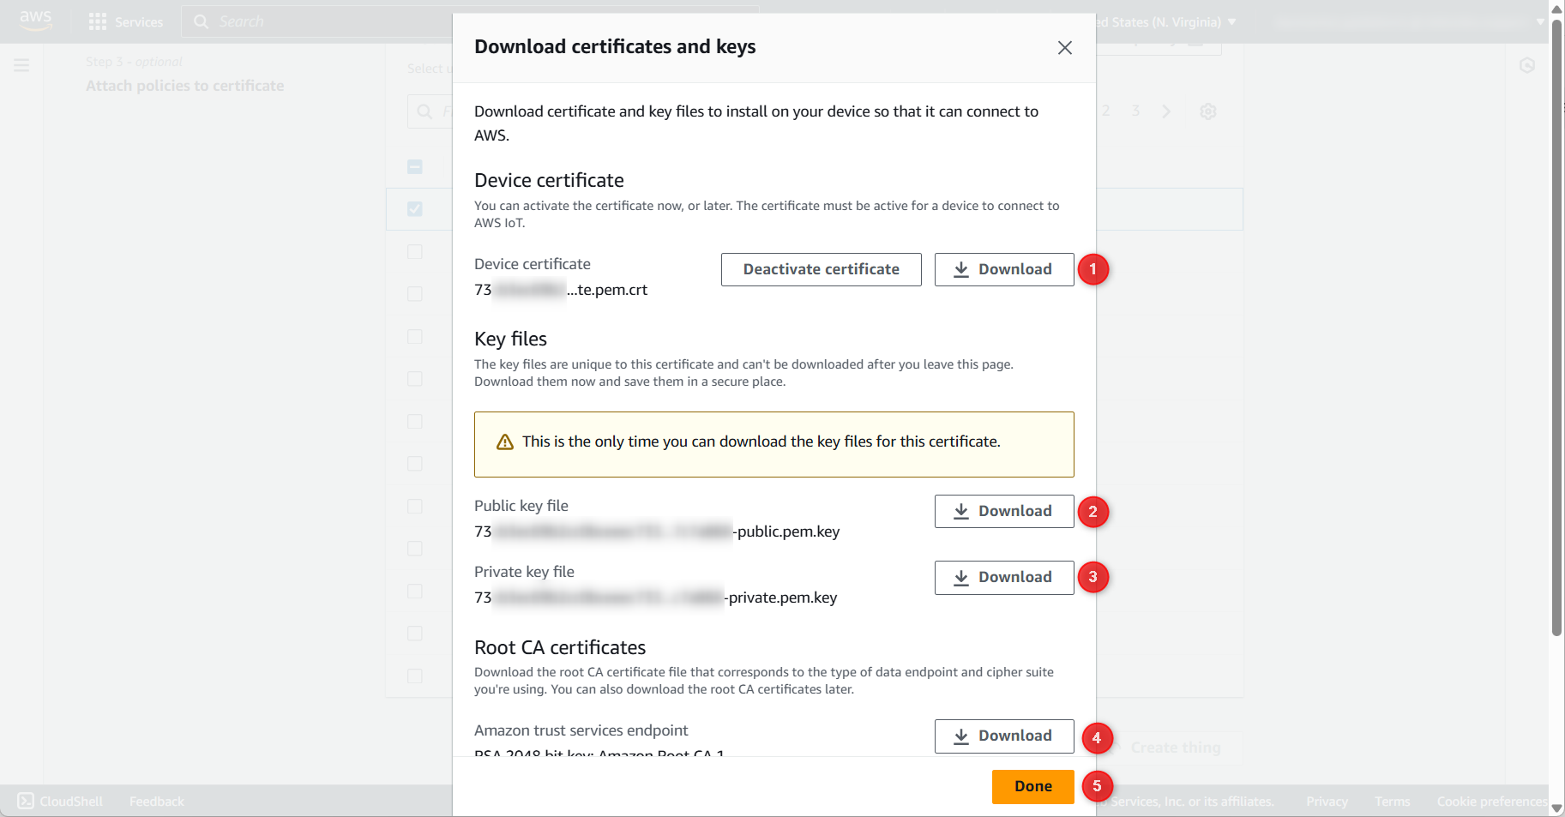
Task: Toggle the select-all policies checkbox
Action: point(415,167)
